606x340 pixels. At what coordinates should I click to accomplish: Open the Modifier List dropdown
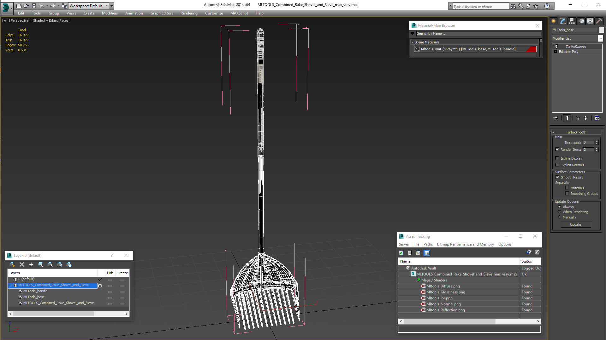point(600,38)
